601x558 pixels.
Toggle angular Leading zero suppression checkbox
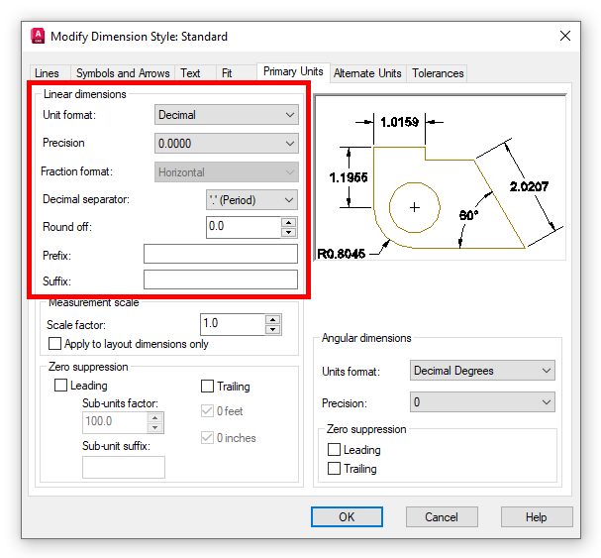pos(334,449)
